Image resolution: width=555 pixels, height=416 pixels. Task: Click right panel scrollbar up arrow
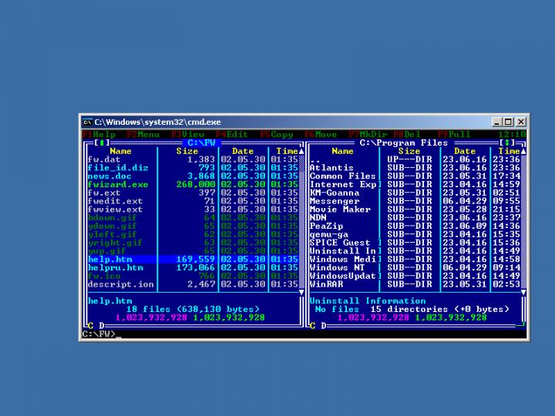(523, 151)
